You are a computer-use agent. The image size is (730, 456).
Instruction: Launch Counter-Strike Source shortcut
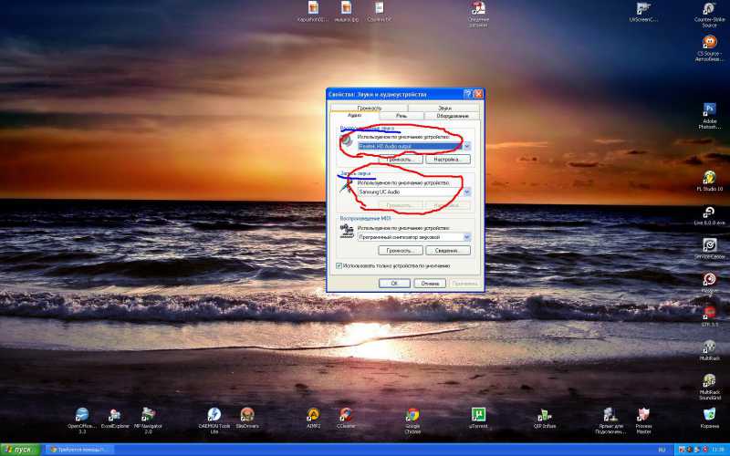(709, 9)
